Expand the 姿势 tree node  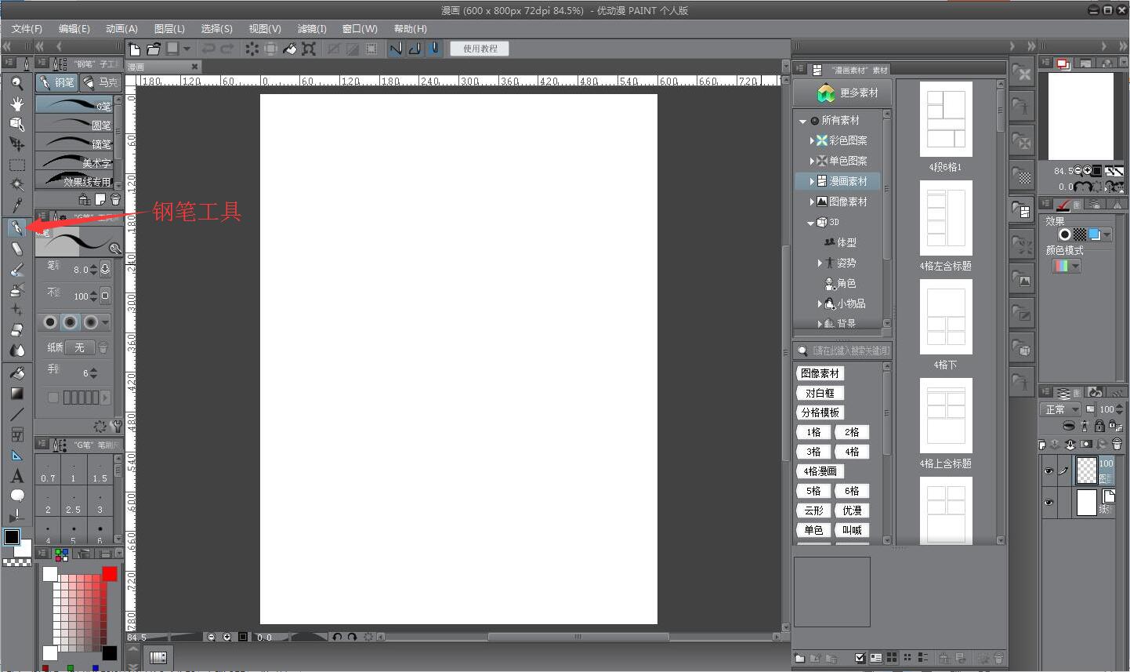click(x=820, y=263)
